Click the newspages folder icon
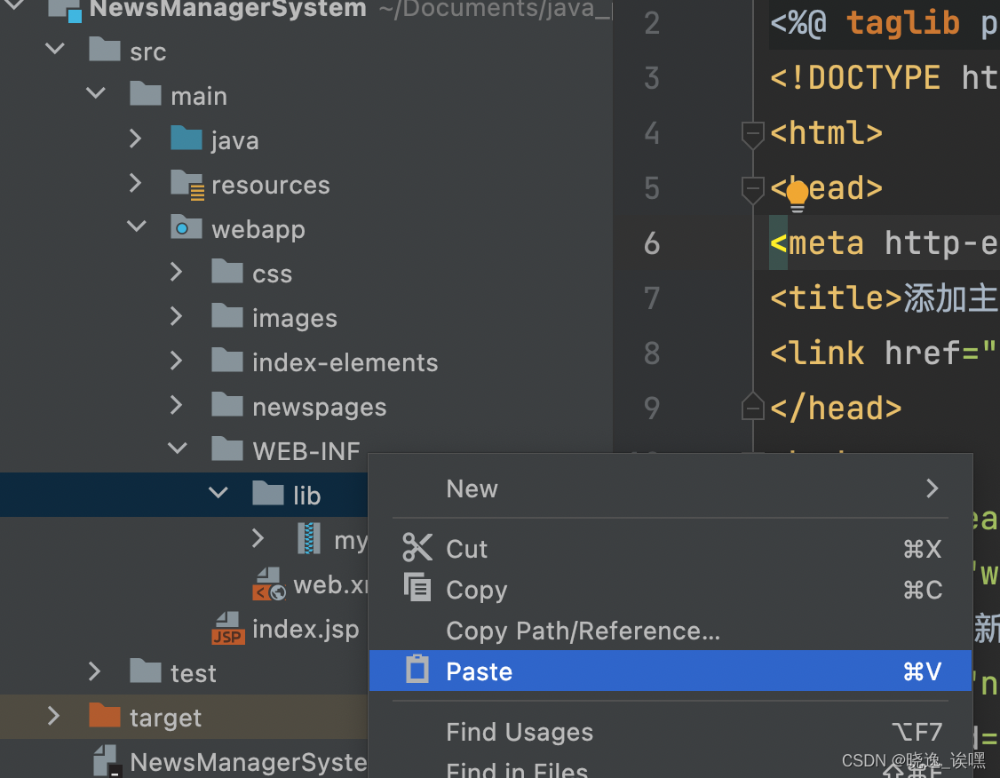The height and width of the screenshot is (778, 1000). 227,404
